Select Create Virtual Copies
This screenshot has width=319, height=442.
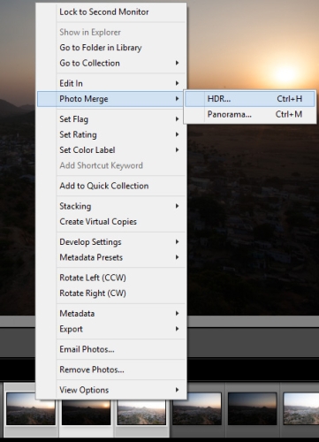tap(111, 222)
